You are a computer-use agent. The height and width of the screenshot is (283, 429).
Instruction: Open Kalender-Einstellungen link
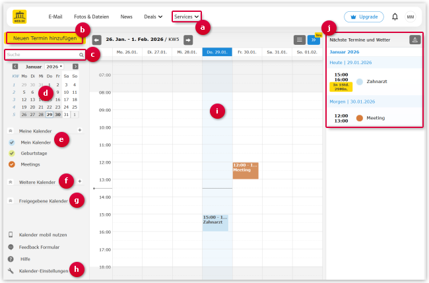point(43,270)
